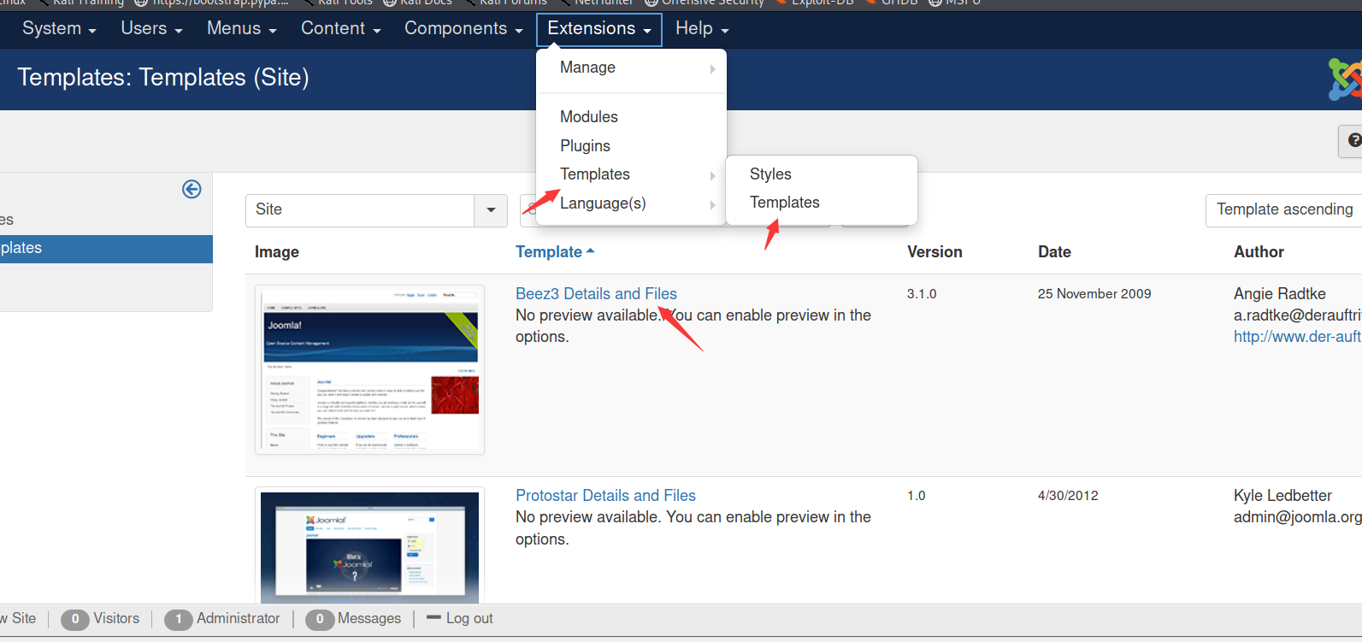Click the Log out dash icon
Screen dimensions: 1362x642
[x=433, y=617]
